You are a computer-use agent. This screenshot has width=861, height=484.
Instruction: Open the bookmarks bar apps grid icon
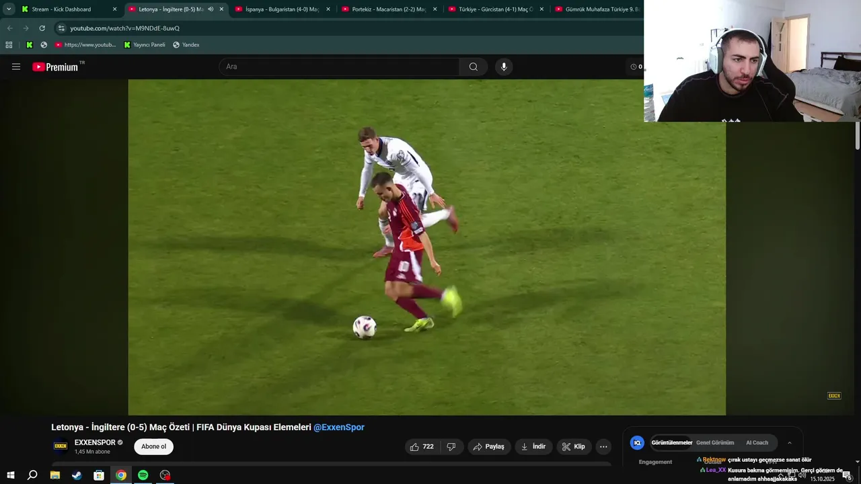point(9,45)
